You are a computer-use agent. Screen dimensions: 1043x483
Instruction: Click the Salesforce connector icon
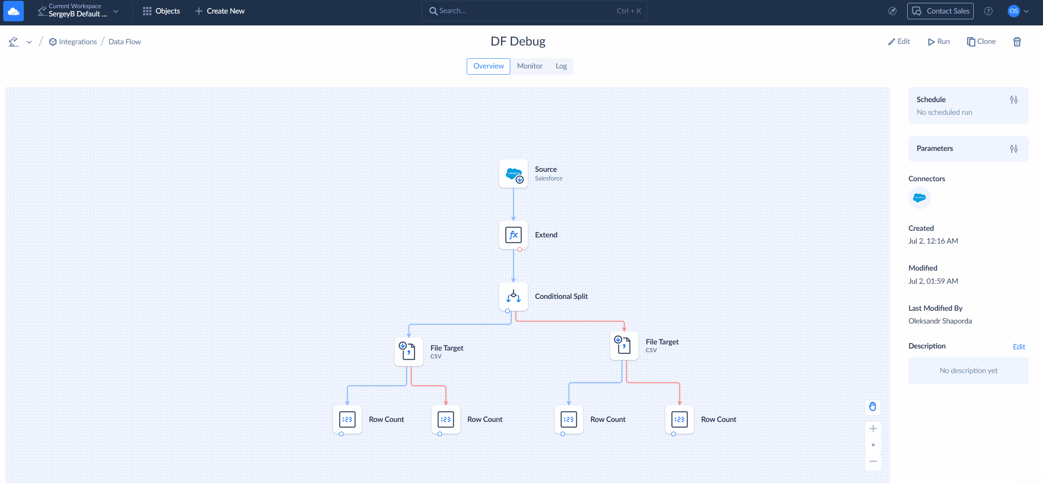920,198
